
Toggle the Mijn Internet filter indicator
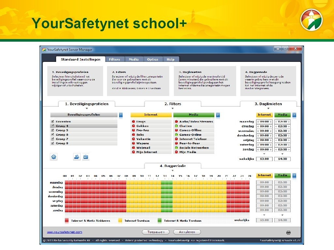point(133,152)
